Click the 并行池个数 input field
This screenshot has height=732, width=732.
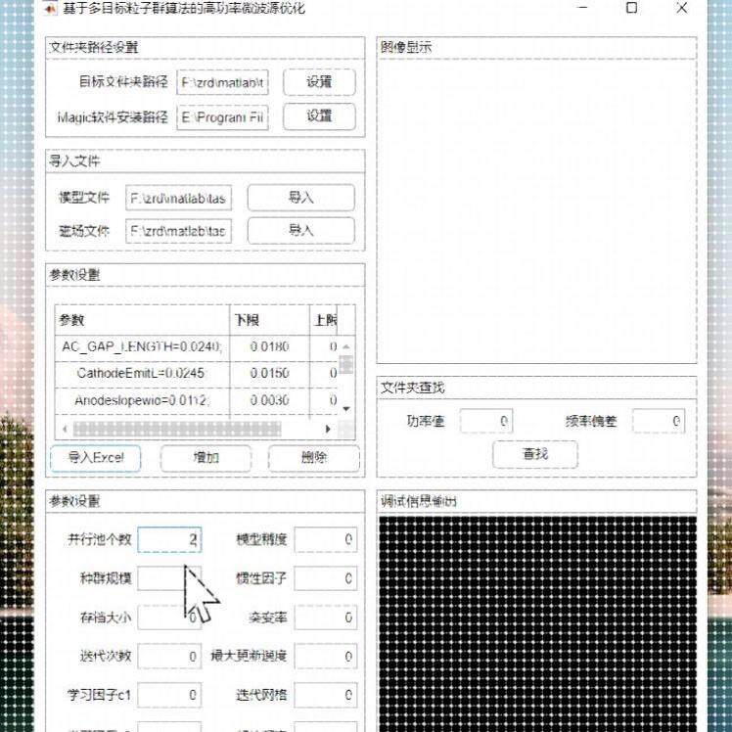pyautogui.click(x=169, y=539)
